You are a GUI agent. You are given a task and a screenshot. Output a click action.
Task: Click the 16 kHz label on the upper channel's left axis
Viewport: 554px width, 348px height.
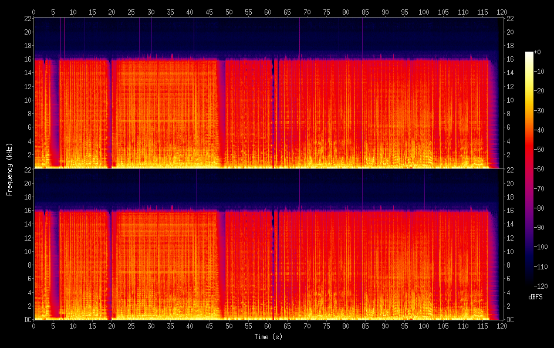pos(26,59)
